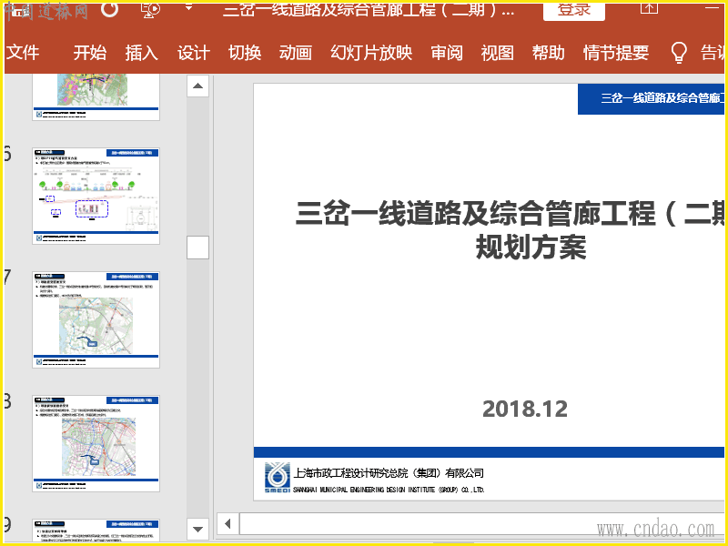Click company name 上海市政工程设计研究总院（集团）有限公司
The image size is (728, 546).
point(389,473)
